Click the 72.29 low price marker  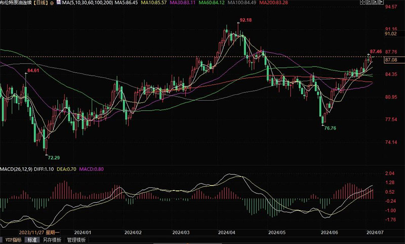click(x=54, y=158)
